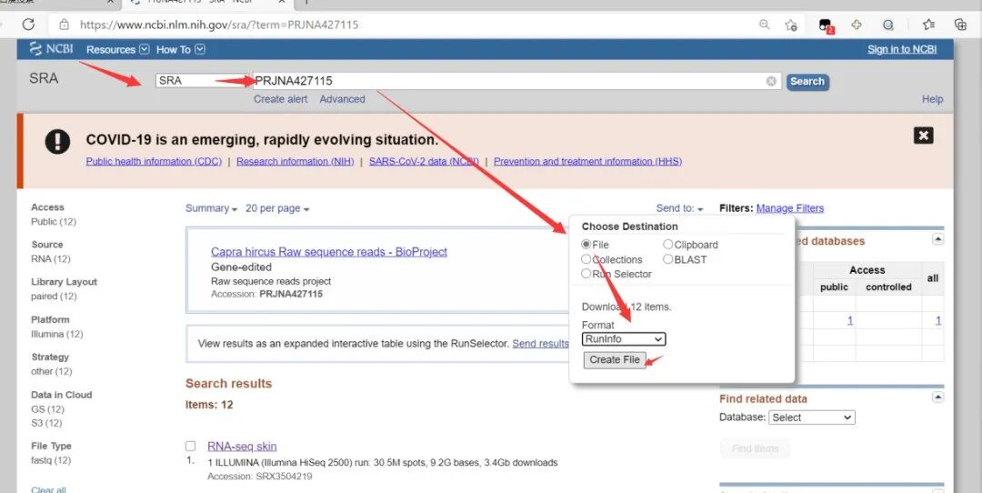This screenshot has width=982, height=493.
Task: Tick the RNA-seq skin result checkbox
Action: 190,446
